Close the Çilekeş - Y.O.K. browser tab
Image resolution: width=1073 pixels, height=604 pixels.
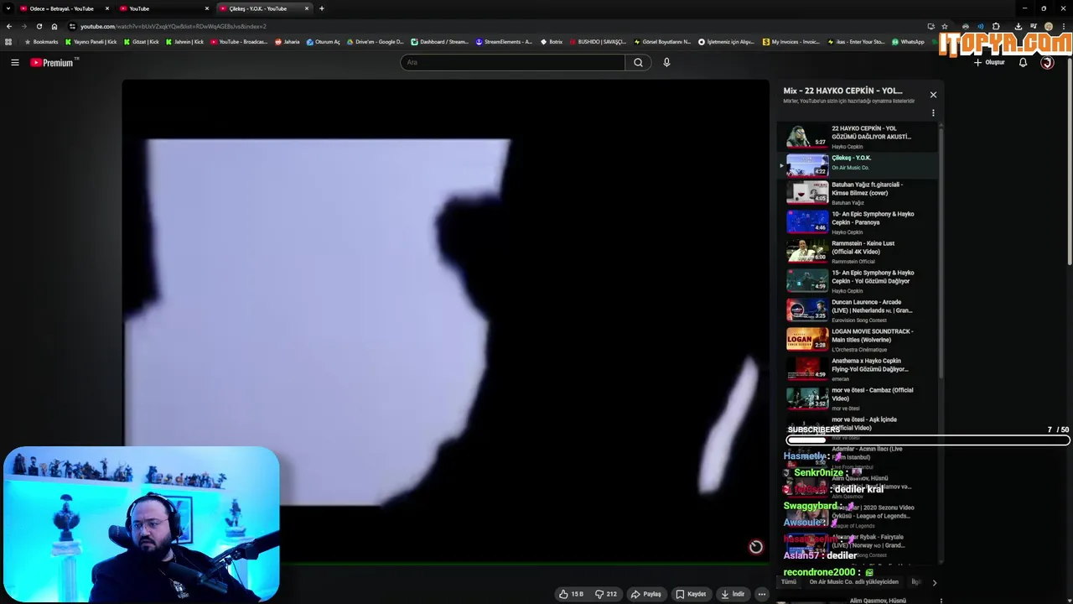[307, 8]
